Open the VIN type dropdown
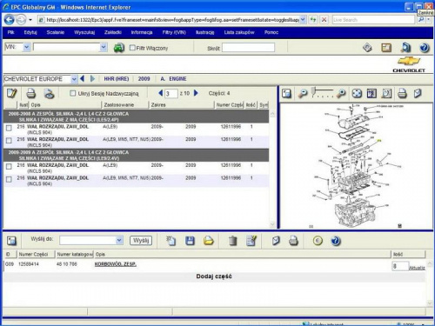The height and width of the screenshot is (326, 435). pyautogui.click(x=27, y=47)
